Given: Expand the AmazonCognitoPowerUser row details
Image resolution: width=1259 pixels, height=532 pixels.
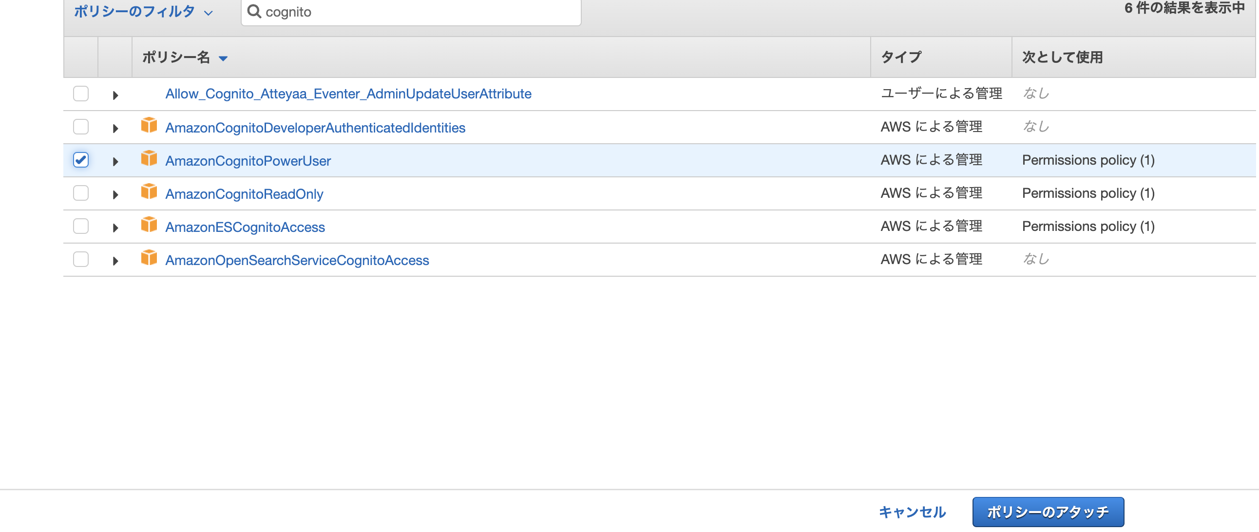Looking at the screenshot, I should (115, 162).
